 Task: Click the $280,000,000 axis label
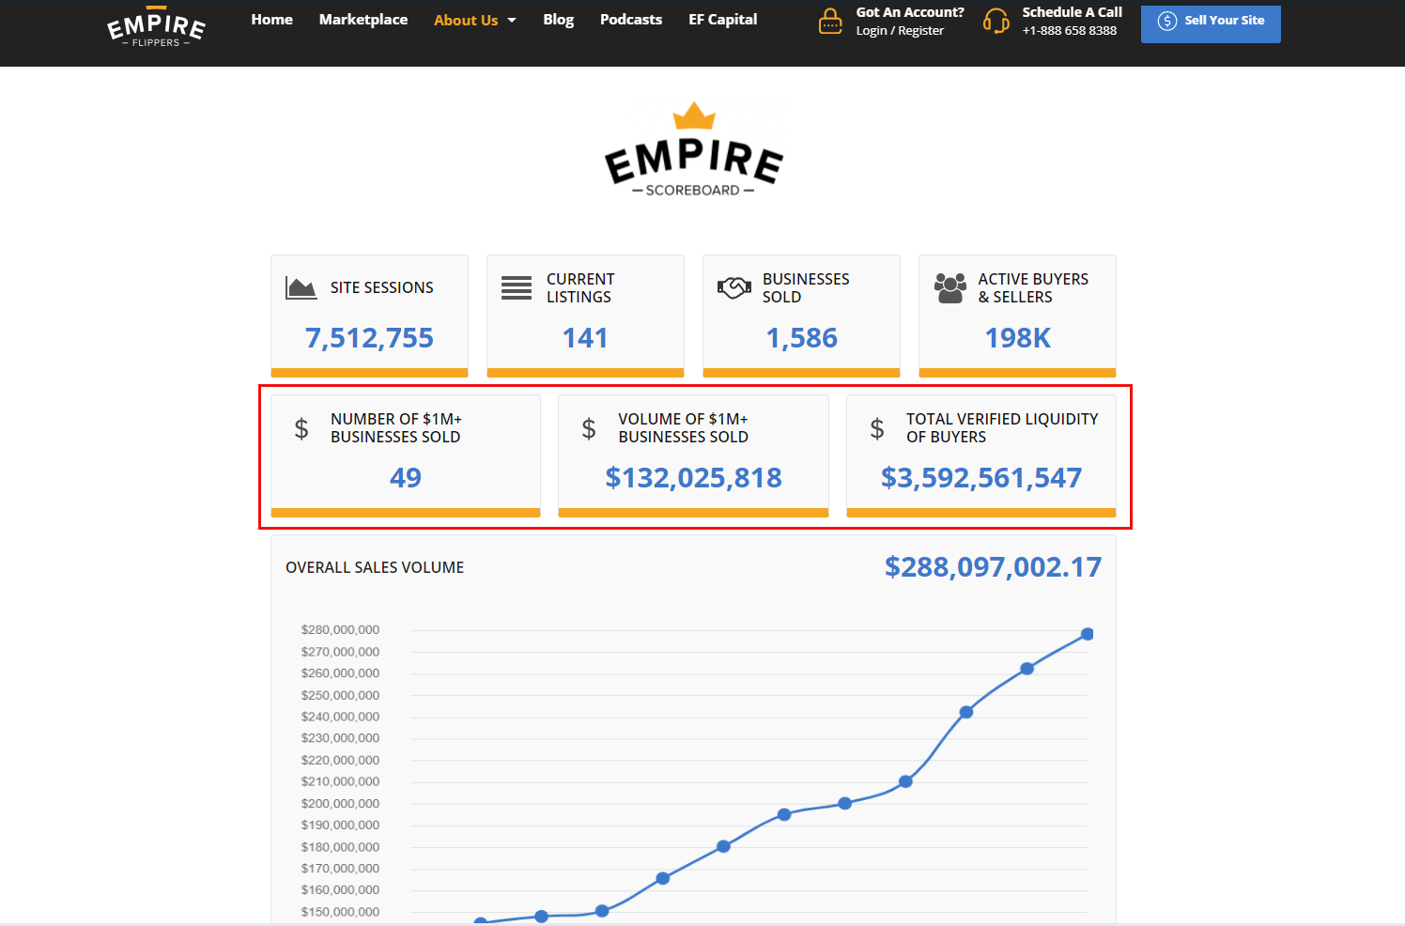(x=340, y=630)
